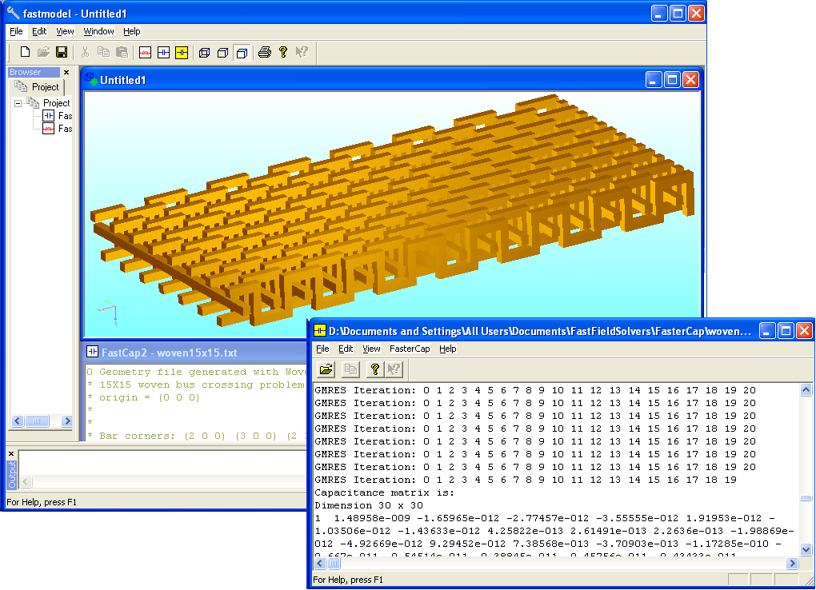
Task: Click the yellow FasterCap capacitor toolbar icon
Action: [182, 53]
